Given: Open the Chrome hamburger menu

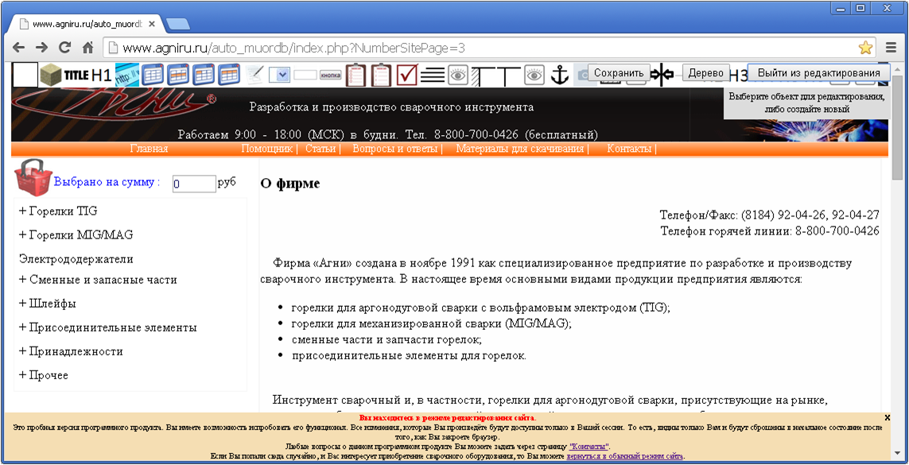Looking at the screenshot, I should (x=892, y=48).
